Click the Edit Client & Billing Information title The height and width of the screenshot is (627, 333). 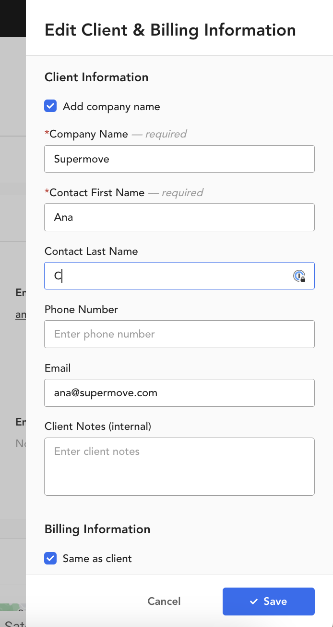click(170, 30)
